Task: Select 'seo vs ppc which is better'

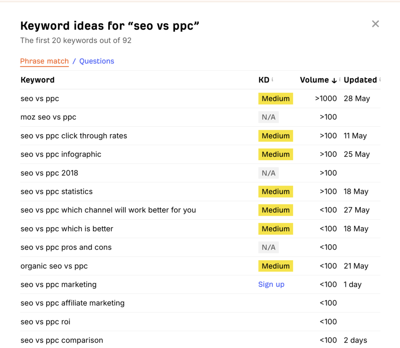Action: (x=67, y=229)
